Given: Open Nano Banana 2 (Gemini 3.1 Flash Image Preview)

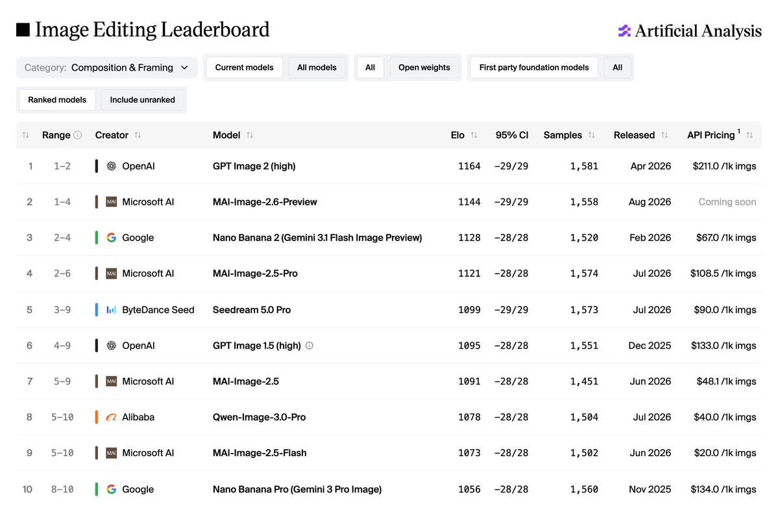Looking at the screenshot, I should (x=317, y=237).
